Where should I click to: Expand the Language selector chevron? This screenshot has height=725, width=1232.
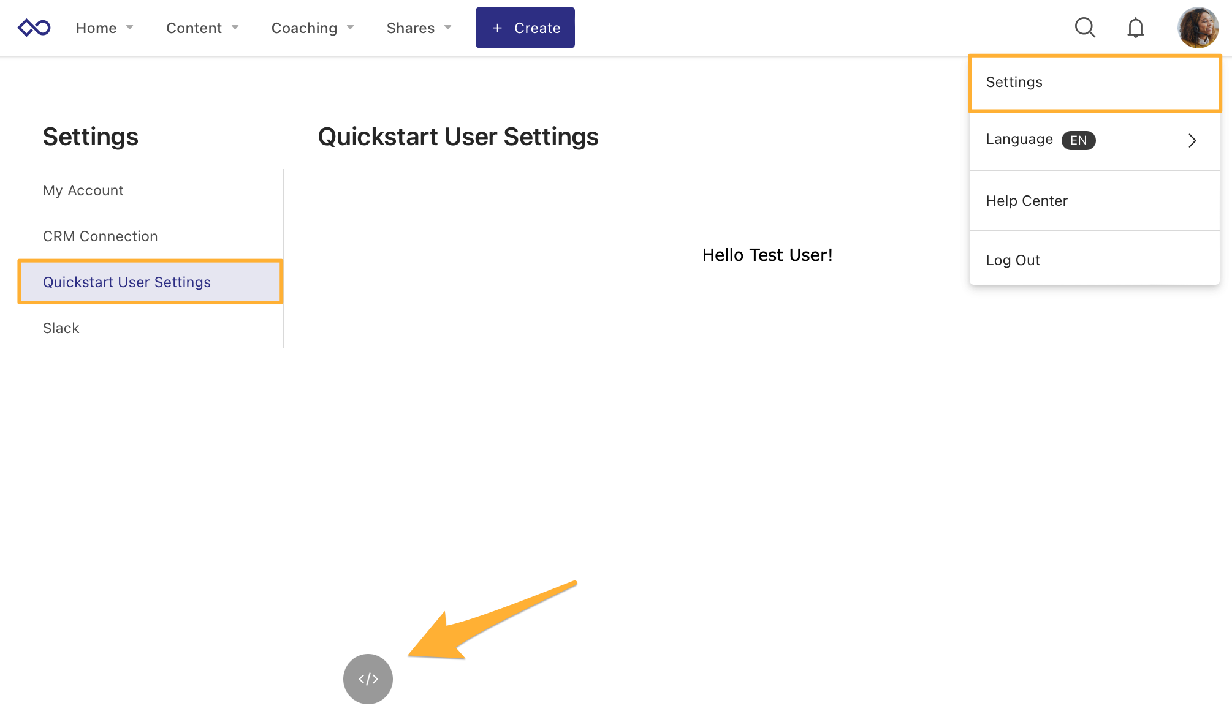pyautogui.click(x=1193, y=140)
